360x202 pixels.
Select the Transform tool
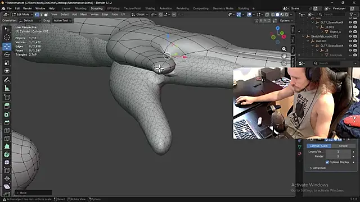pyautogui.click(x=7, y=71)
